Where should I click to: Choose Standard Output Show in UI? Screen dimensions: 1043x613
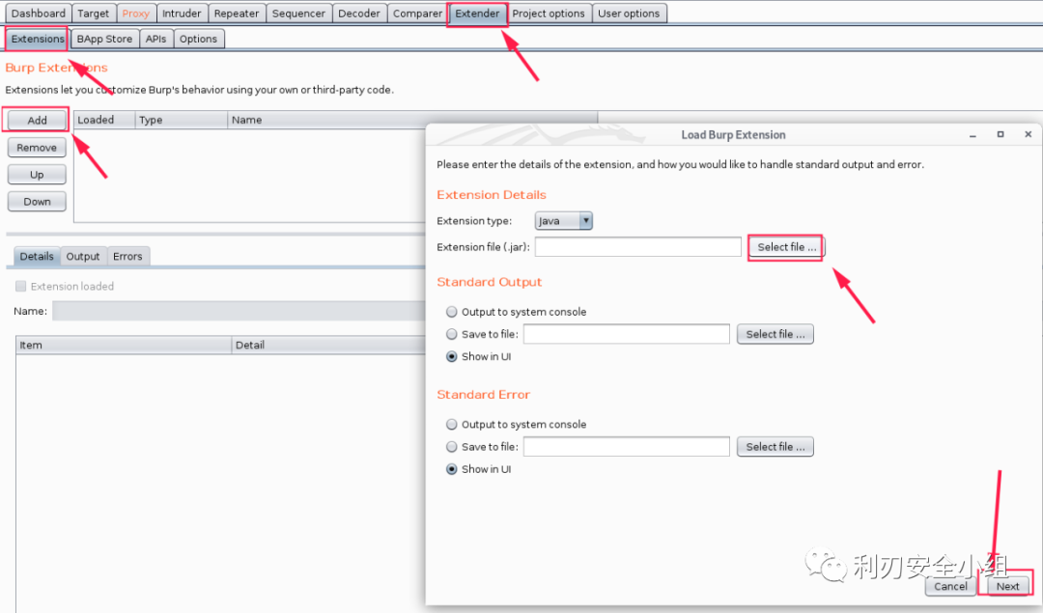click(x=452, y=356)
